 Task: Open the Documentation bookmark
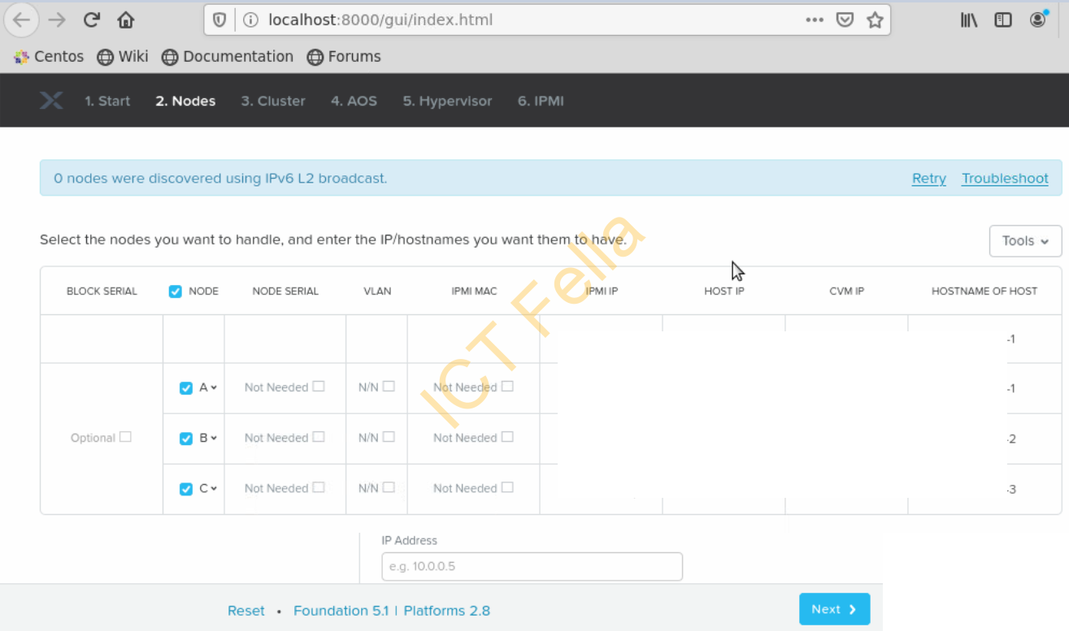coord(228,57)
